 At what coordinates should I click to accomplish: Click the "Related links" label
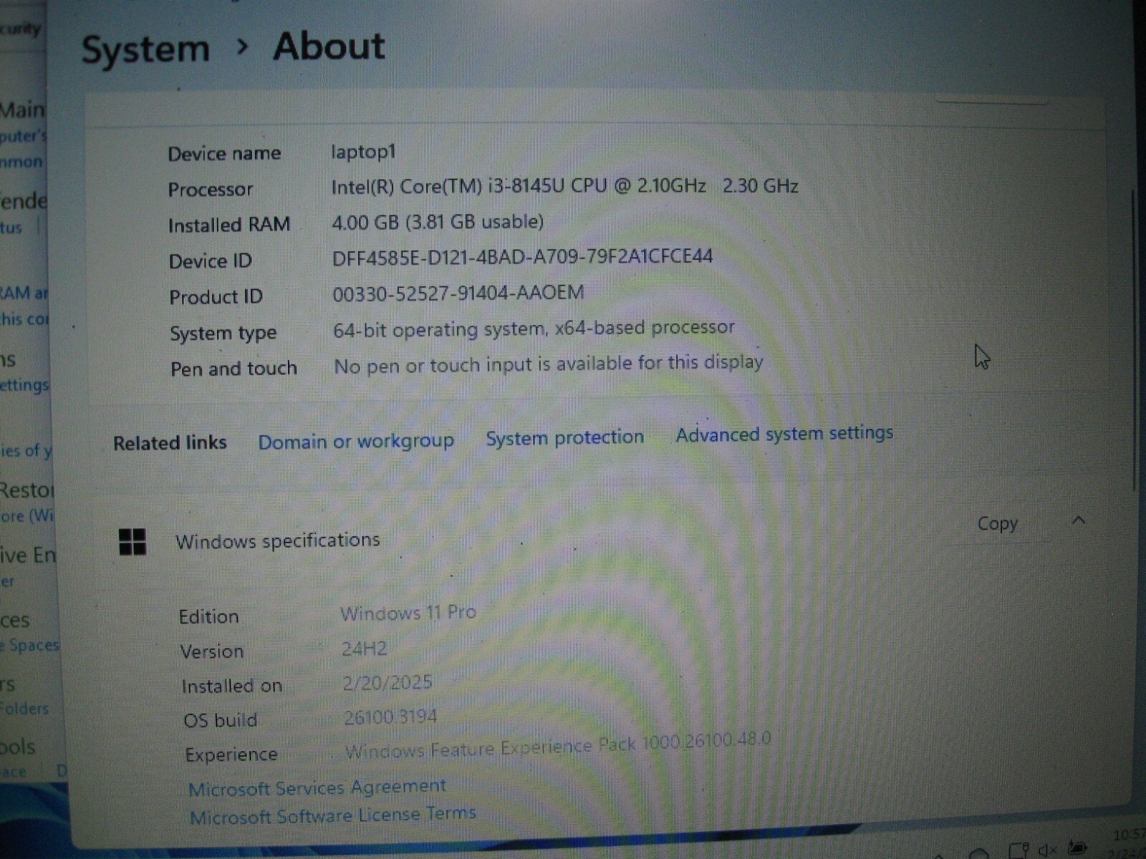[170, 443]
